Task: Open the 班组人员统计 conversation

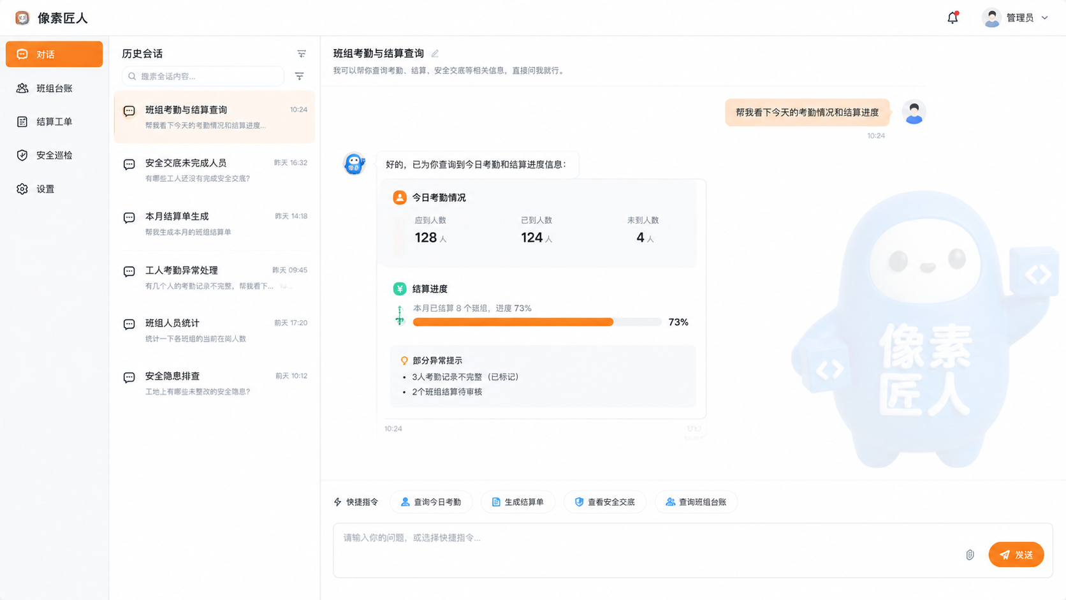Action: click(214, 330)
